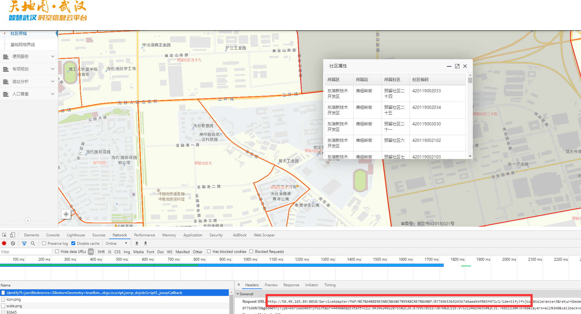Filter requests by Img
The height and width of the screenshot is (314, 581).
127,252
